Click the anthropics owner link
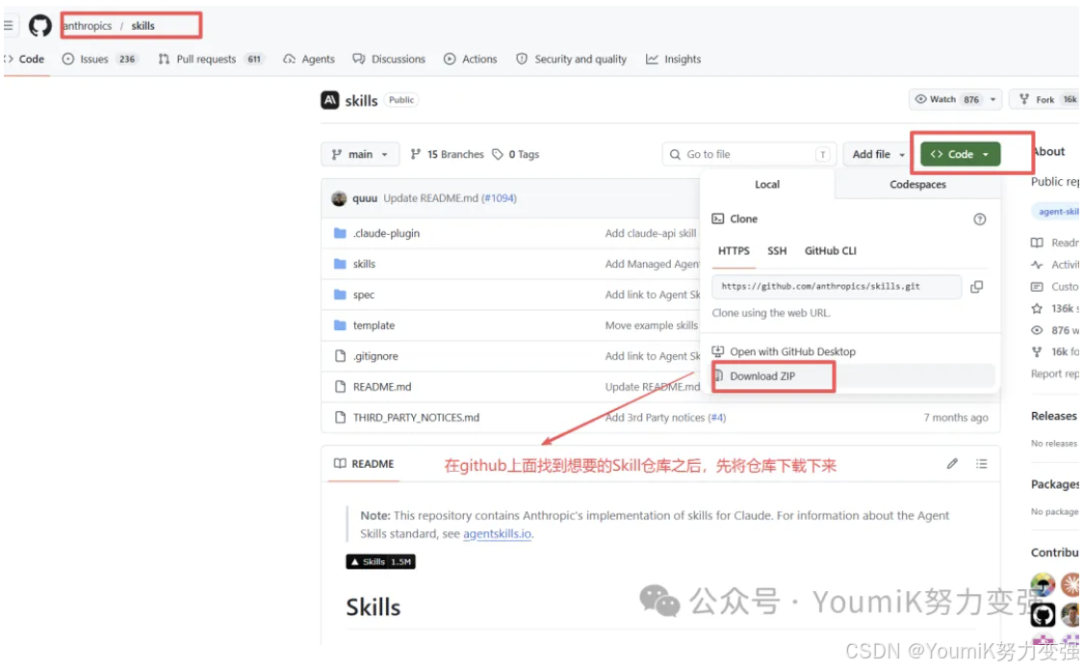The width and height of the screenshot is (1083, 670). [x=88, y=26]
